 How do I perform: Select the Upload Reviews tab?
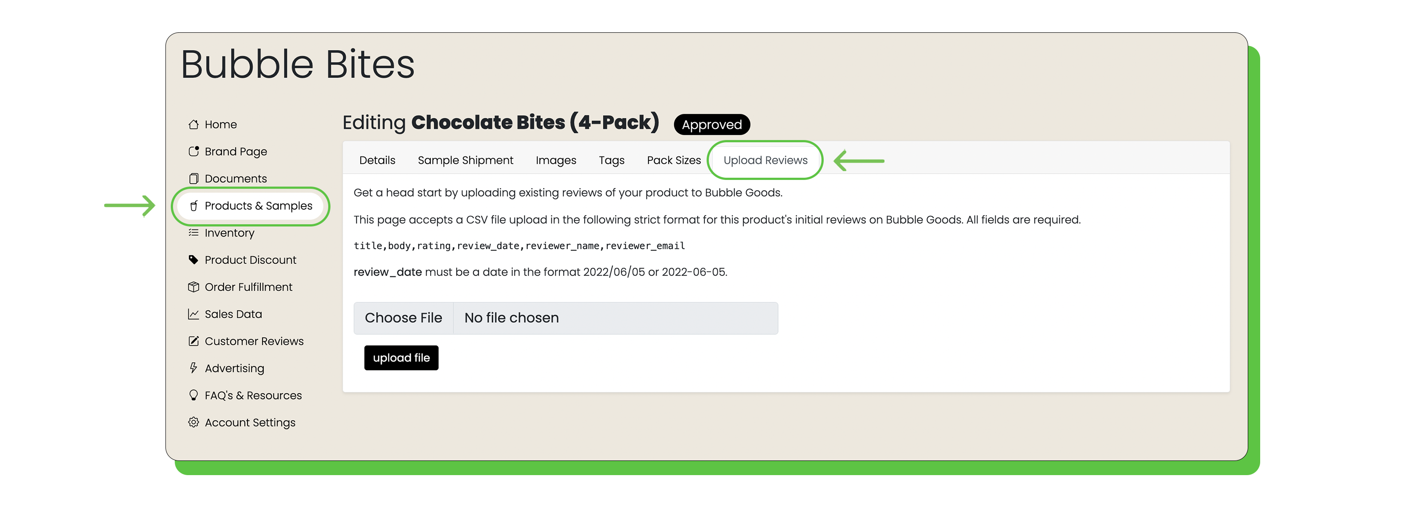coord(765,160)
